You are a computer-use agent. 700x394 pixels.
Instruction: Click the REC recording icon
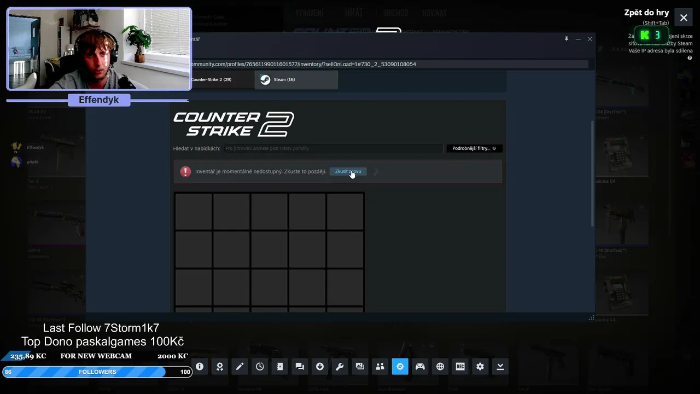460,367
